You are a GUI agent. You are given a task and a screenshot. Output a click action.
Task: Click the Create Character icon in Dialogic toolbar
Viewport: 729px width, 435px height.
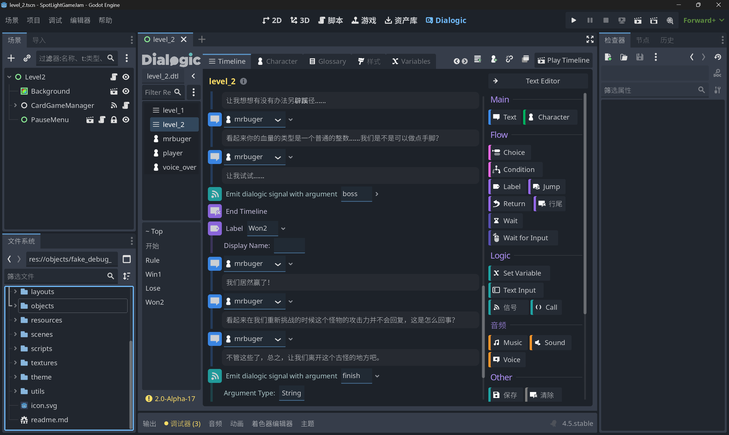(x=494, y=59)
